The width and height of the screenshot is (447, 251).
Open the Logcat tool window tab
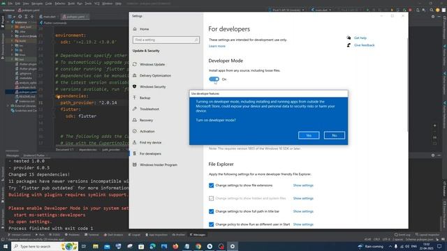point(134,235)
